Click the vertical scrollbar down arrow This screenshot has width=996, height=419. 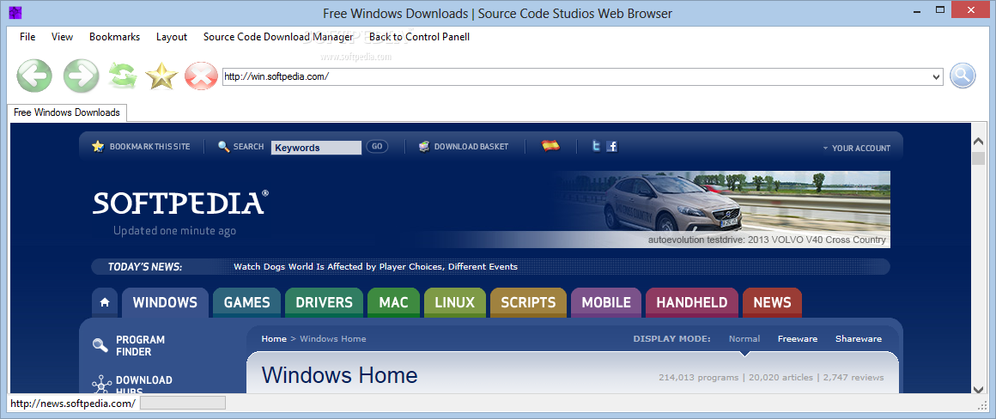click(x=978, y=389)
